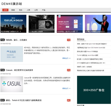The height and width of the screenshot is (106, 111).
Task: Open the speaker on stage thumbnail
Action: pos(98,24)
